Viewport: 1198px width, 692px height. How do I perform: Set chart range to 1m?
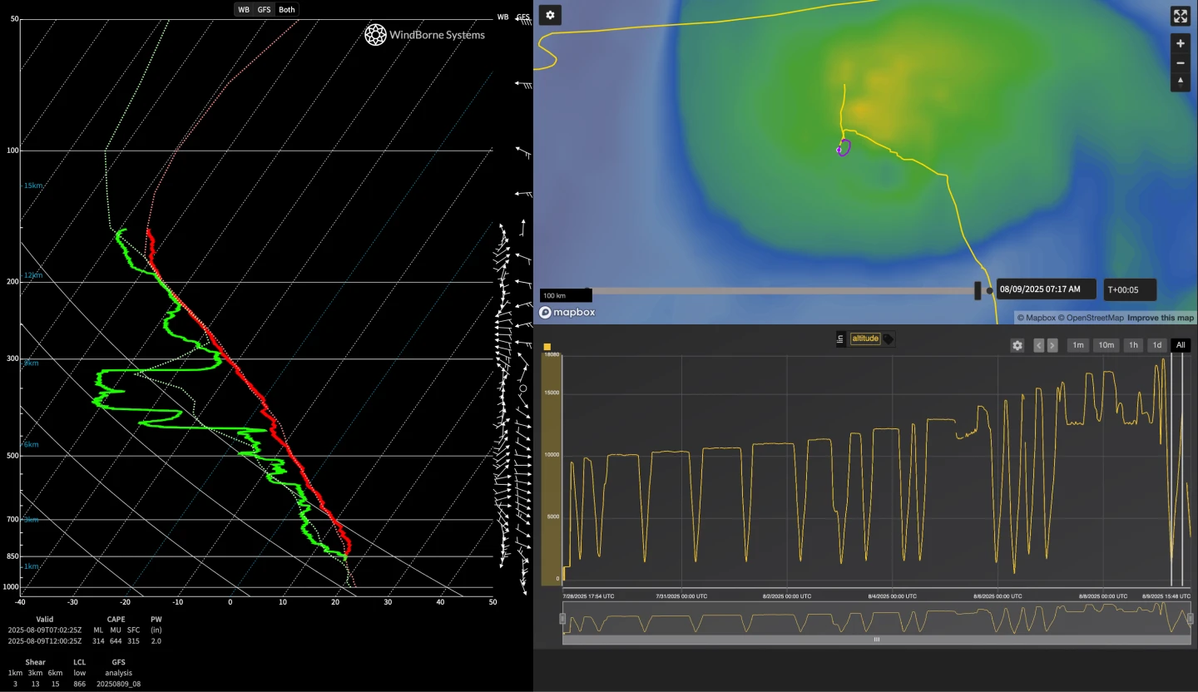(x=1078, y=345)
